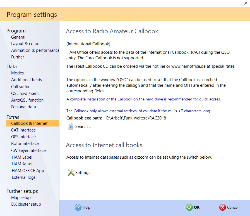The image size is (250, 216).
Task: Click the Callbook.exe path value C:\Arbeit\Funk-weitere\RAC2018
Action: coord(136,118)
